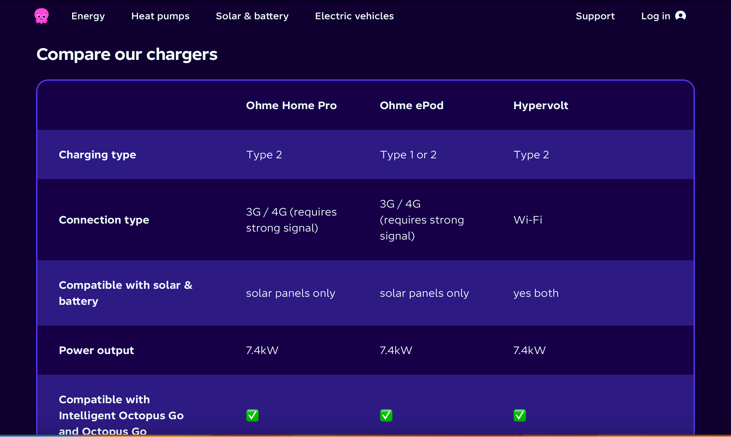Open the Electric vehicles menu
The width and height of the screenshot is (731, 437).
[x=354, y=16]
